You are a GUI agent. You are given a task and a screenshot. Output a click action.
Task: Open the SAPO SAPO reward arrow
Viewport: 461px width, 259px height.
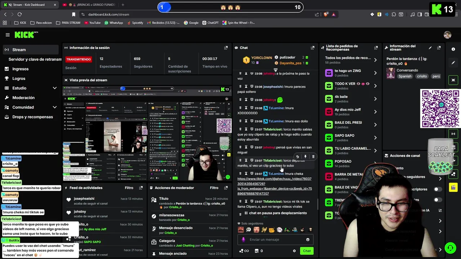(x=375, y=138)
